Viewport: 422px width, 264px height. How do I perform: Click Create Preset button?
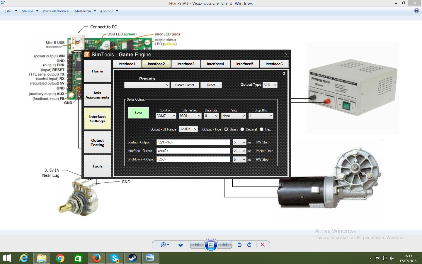click(185, 85)
